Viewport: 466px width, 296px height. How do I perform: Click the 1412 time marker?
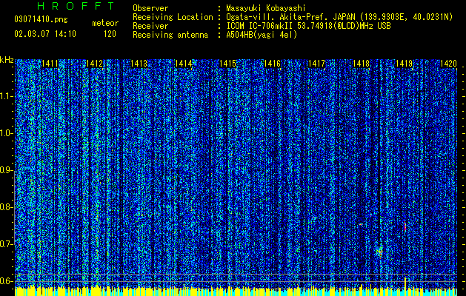[x=94, y=64]
